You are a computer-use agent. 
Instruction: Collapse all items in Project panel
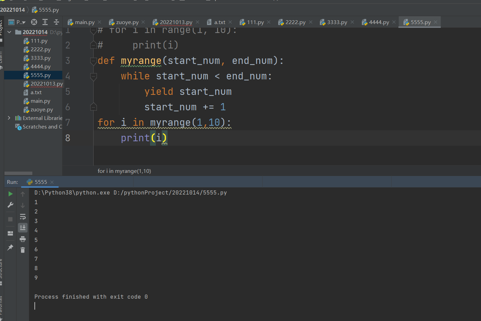coord(56,22)
